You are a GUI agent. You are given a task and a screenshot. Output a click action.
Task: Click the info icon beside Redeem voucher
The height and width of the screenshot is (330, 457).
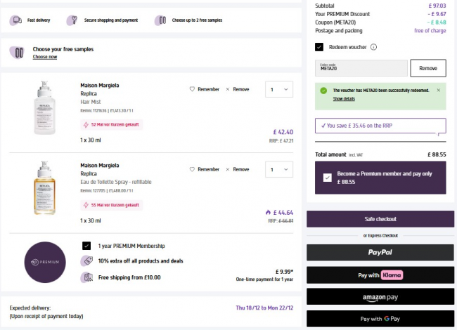(373, 47)
